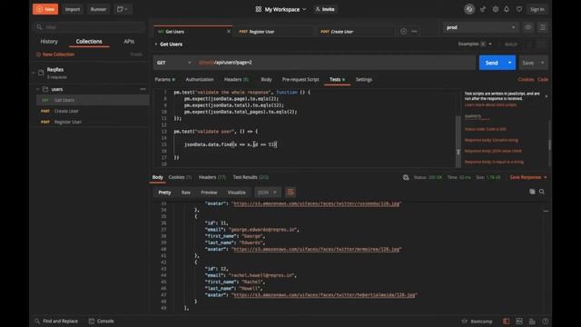581x327 pixels.
Task: Toggle response line wrap icon
Action: point(290,193)
